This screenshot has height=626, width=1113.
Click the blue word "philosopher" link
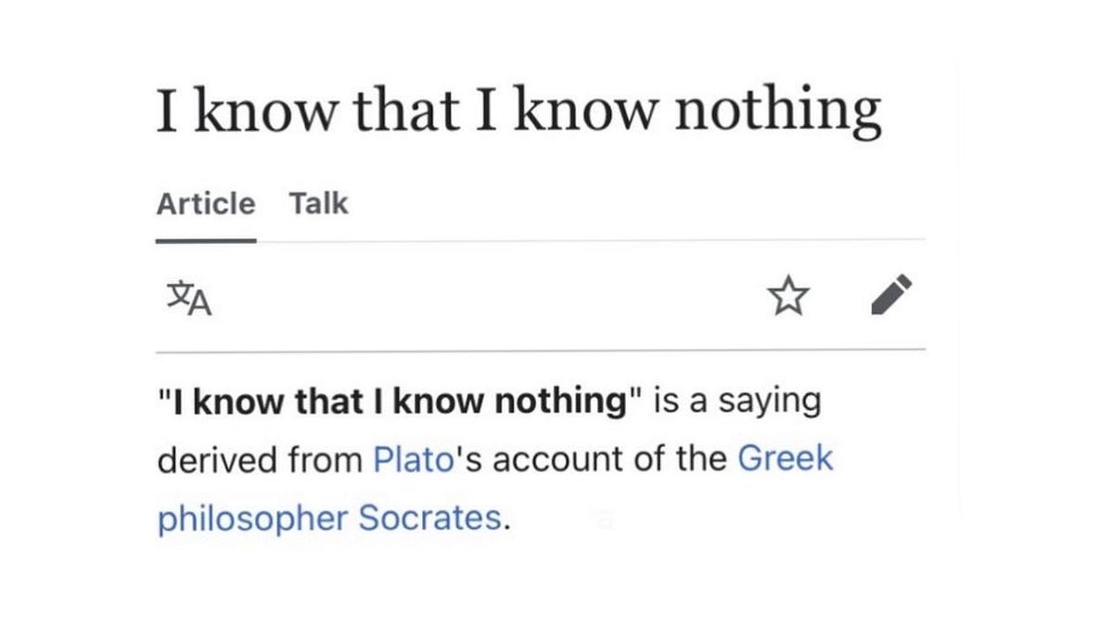(x=252, y=517)
